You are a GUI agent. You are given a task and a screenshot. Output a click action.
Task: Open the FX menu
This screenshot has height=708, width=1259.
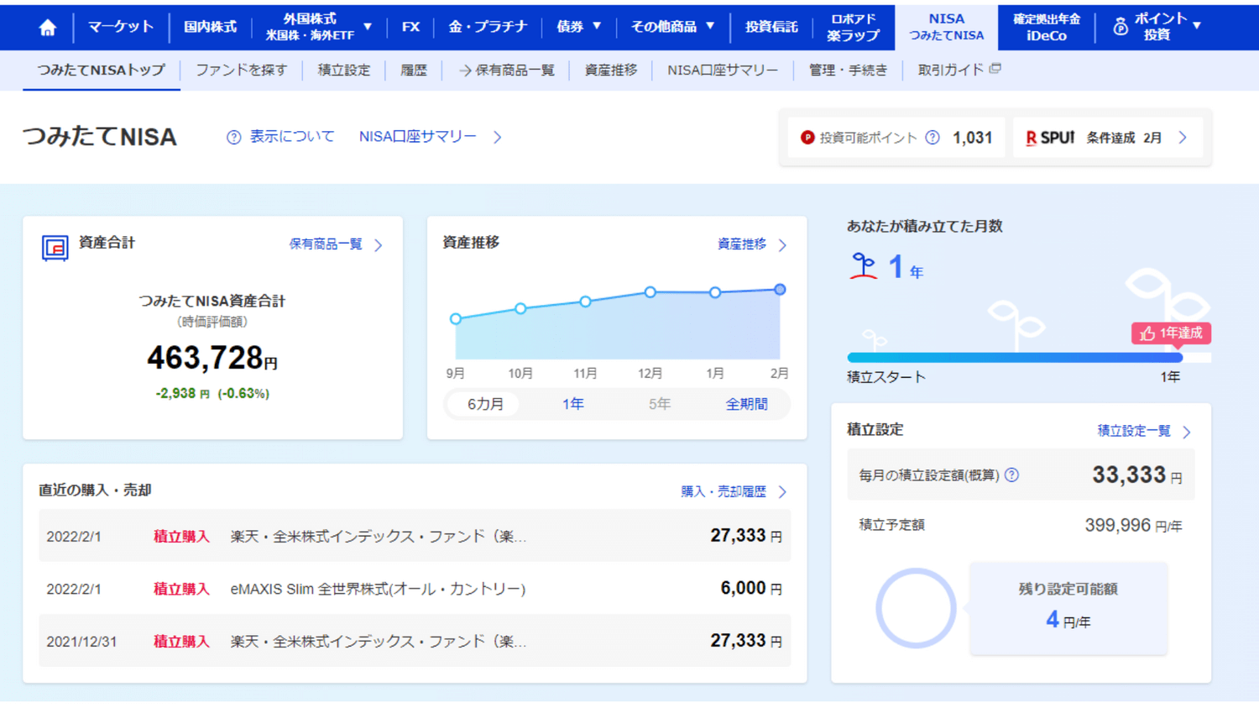(410, 27)
